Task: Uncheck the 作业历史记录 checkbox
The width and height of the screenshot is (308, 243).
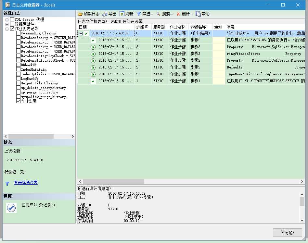Action: (12, 29)
